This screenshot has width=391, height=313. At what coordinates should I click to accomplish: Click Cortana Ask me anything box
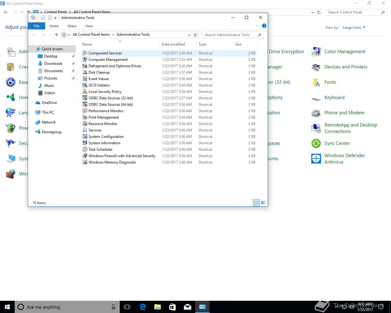pyautogui.click(x=67, y=307)
